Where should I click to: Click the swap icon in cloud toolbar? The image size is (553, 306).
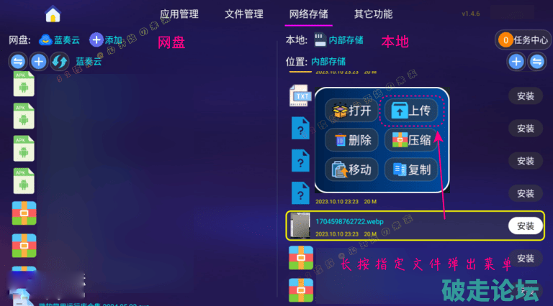tap(17, 62)
